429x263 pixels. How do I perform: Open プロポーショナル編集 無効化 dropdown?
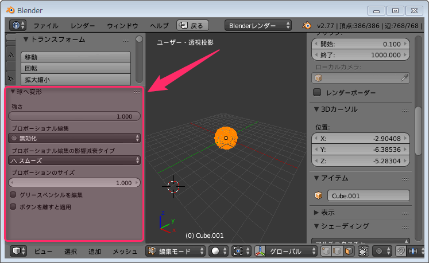tap(75, 138)
